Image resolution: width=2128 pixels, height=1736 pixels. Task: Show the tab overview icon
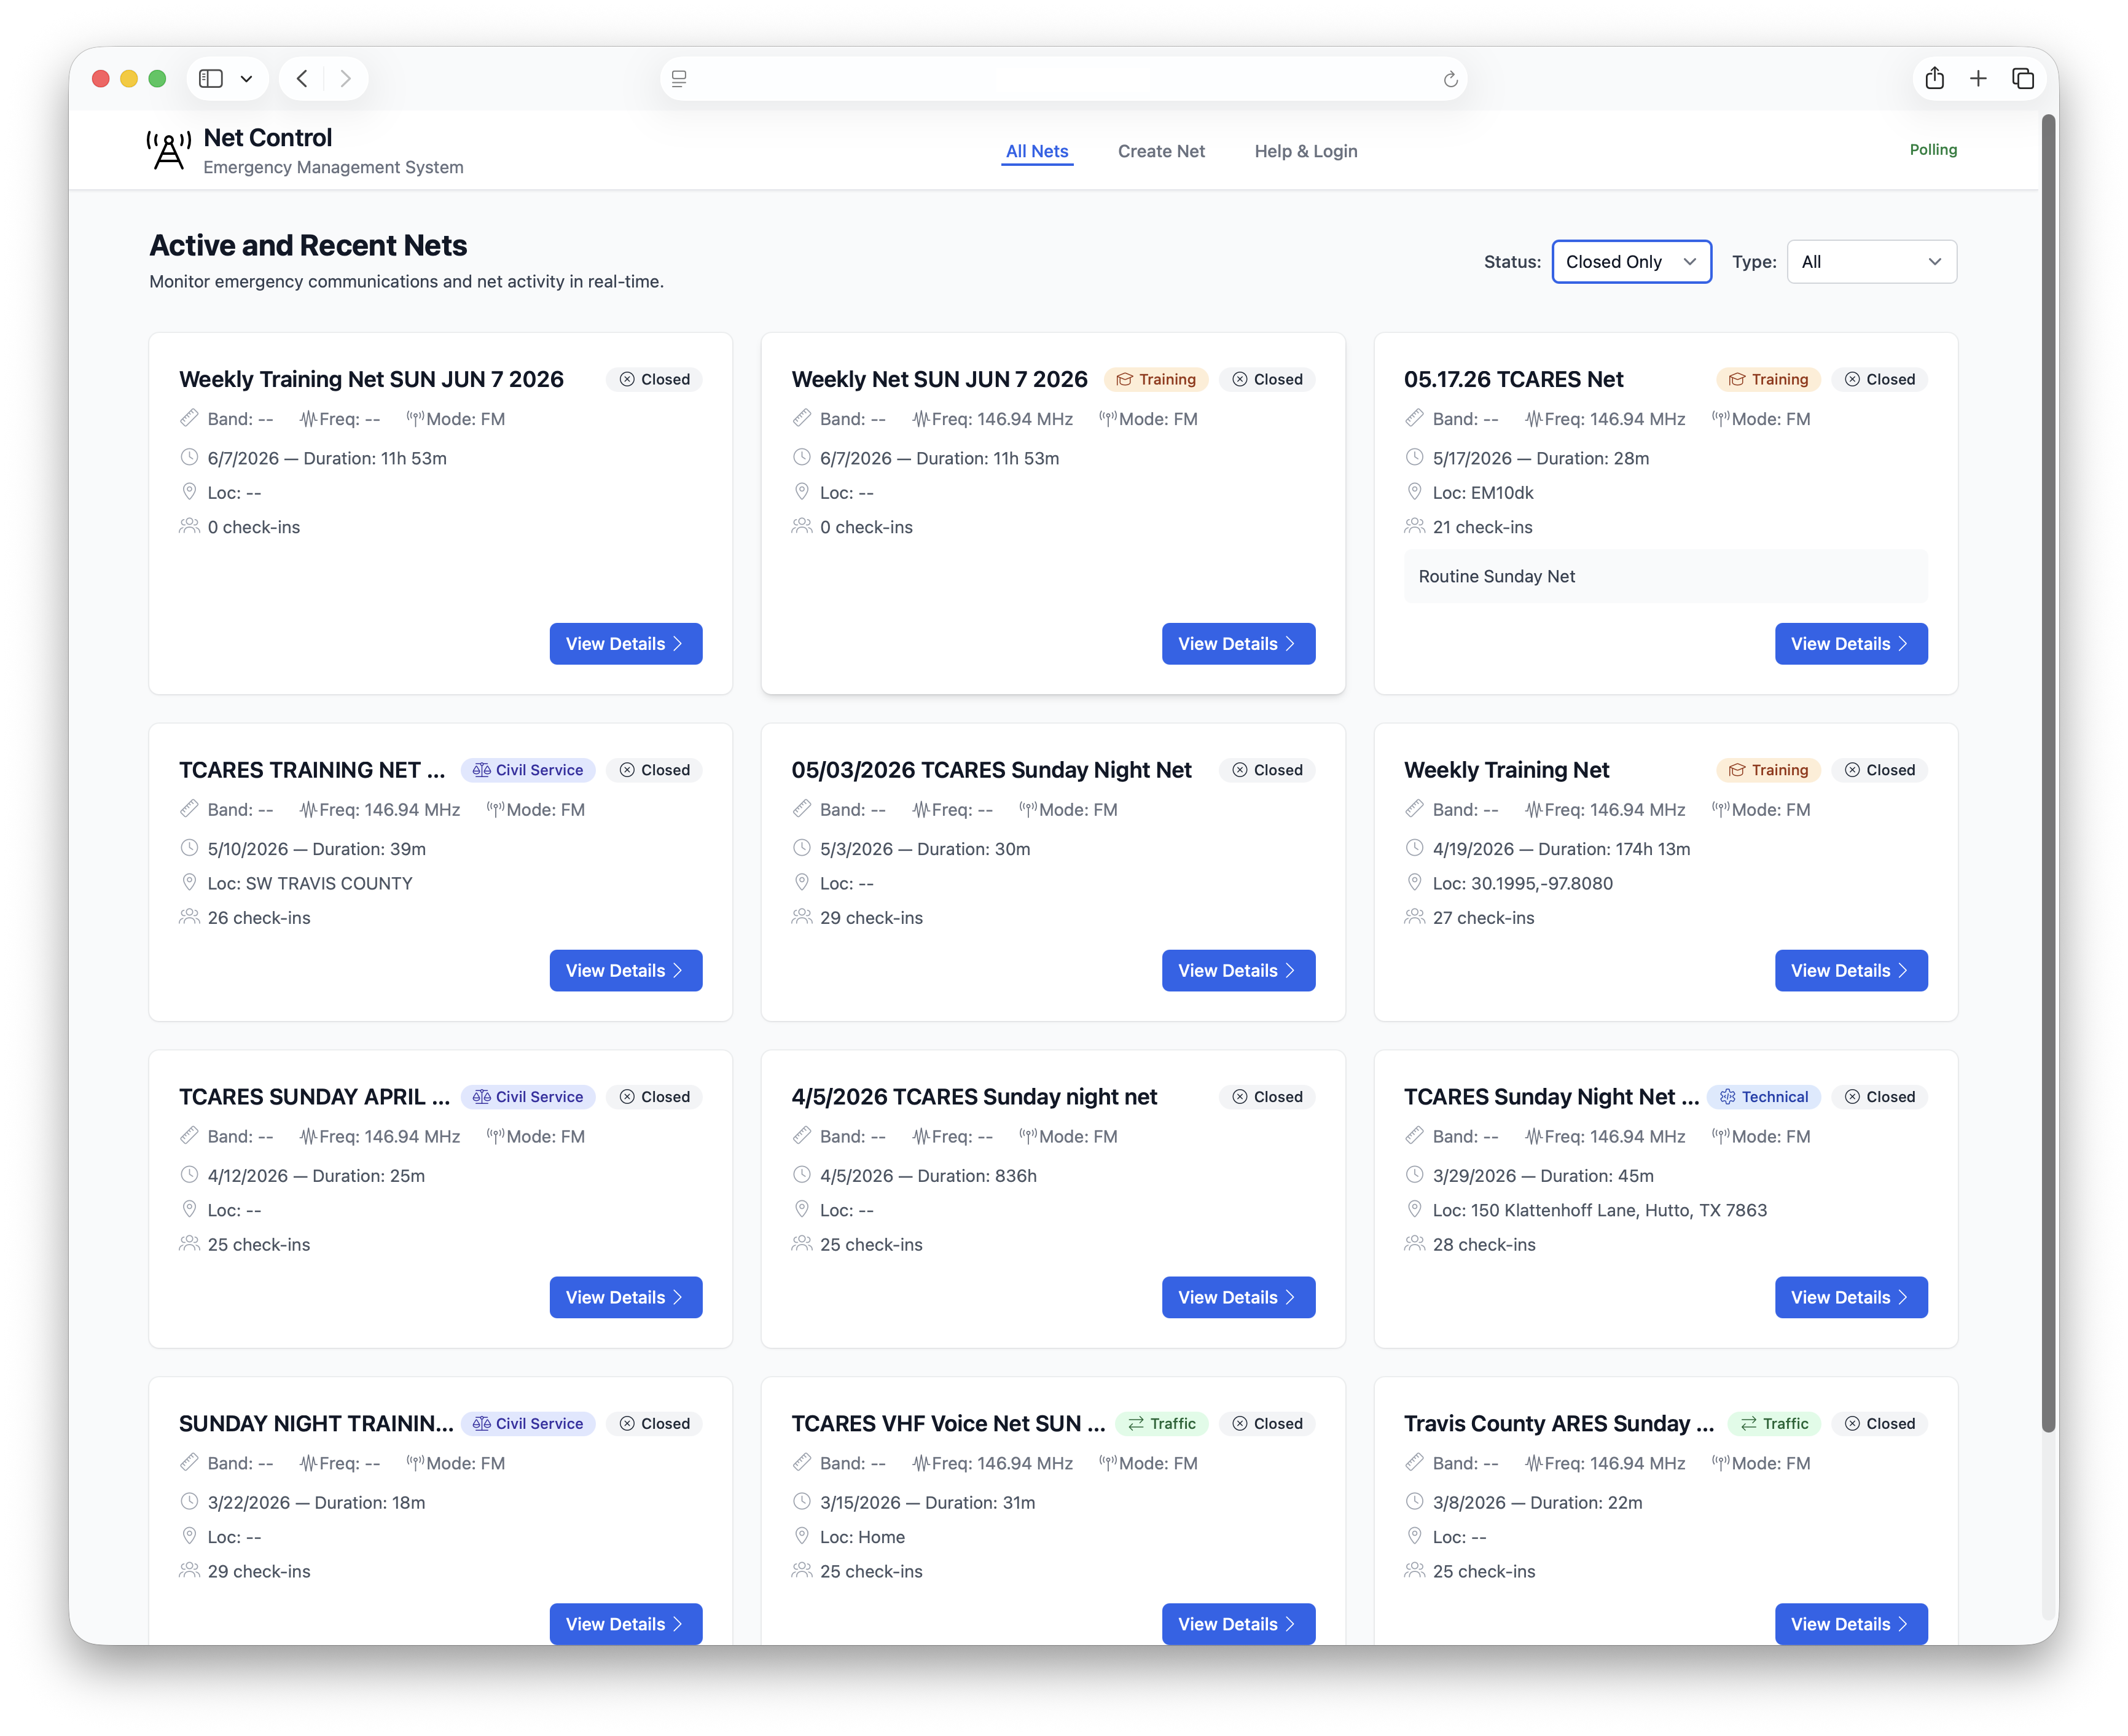pyautogui.click(x=2022, y=78)
